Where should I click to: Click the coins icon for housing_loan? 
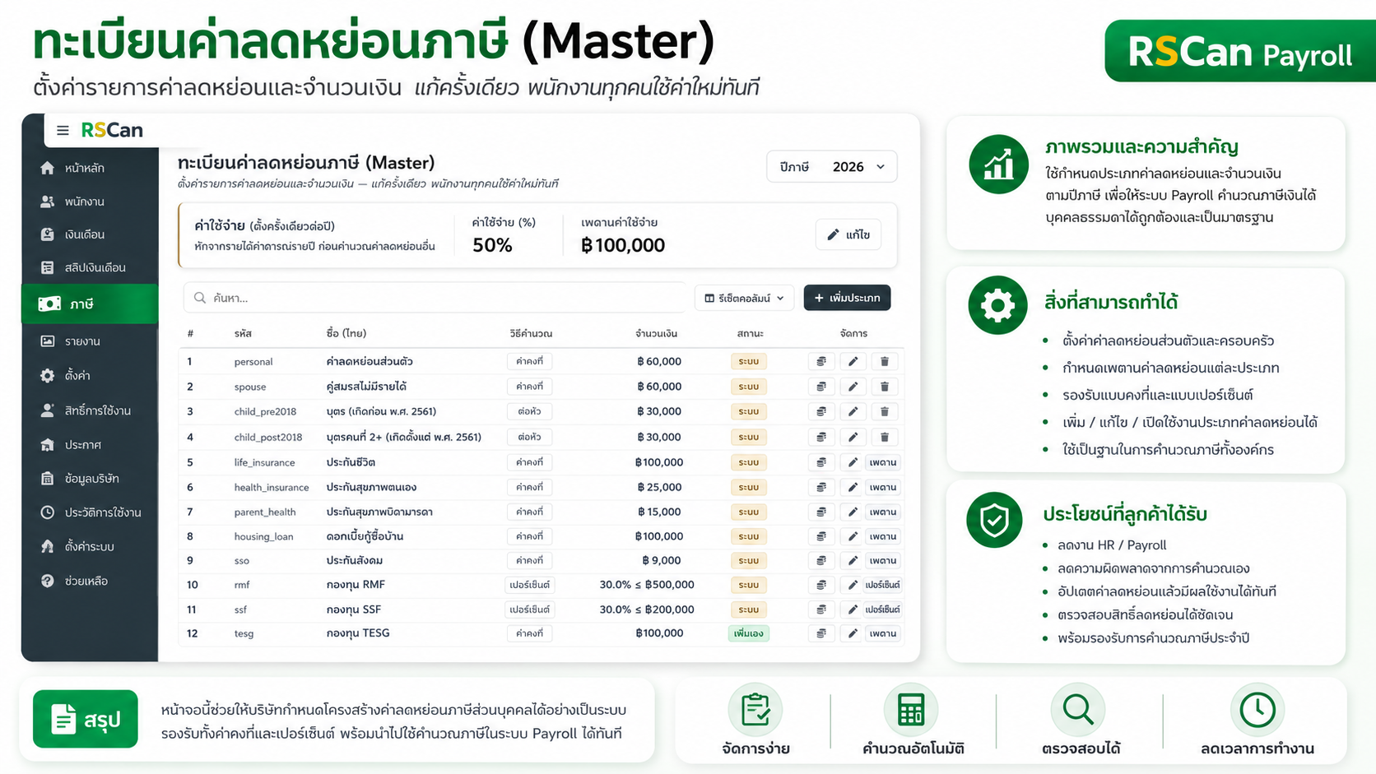pyautogui.click(x=821, y=536)
